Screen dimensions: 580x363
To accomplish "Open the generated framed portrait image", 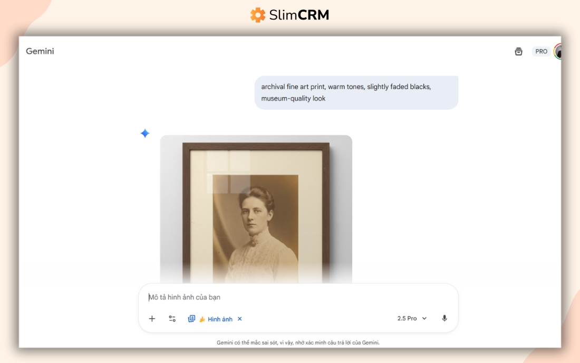I will pyautogui.click(x=256, y=209).
